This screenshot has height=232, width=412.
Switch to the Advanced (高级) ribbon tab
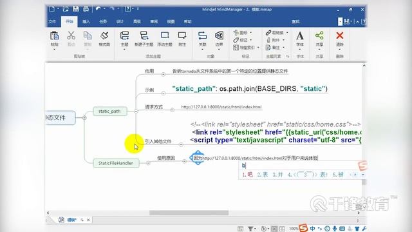pyautogui.click(x=137, y=21)
